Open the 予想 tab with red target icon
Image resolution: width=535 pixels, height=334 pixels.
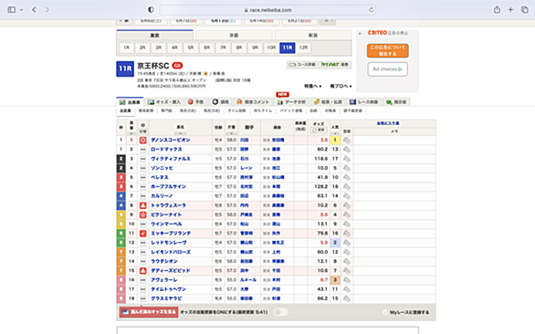(x=196, y=102)
